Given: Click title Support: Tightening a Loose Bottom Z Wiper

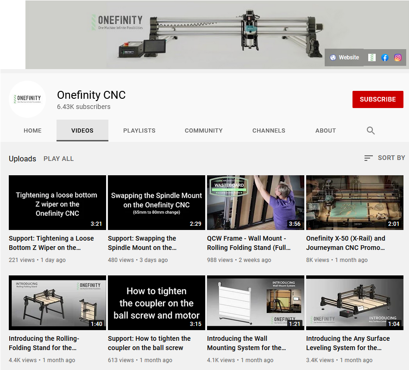Looking at the screenshot, I should (51, 243).
